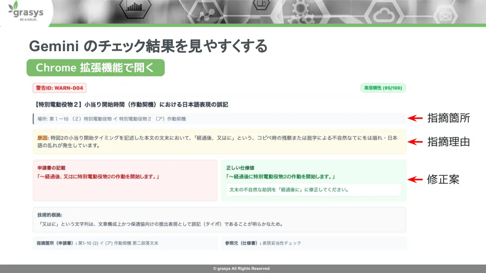Click the footer '© grasys All Rights Reserved'

tap(242, 269)
